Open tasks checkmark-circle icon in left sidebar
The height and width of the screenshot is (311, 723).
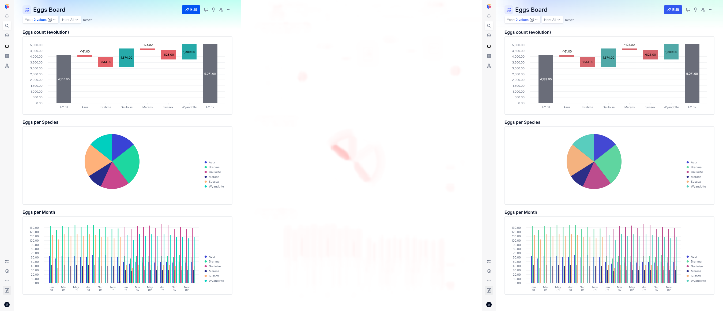pyautogui.click(x=7, y=35)
